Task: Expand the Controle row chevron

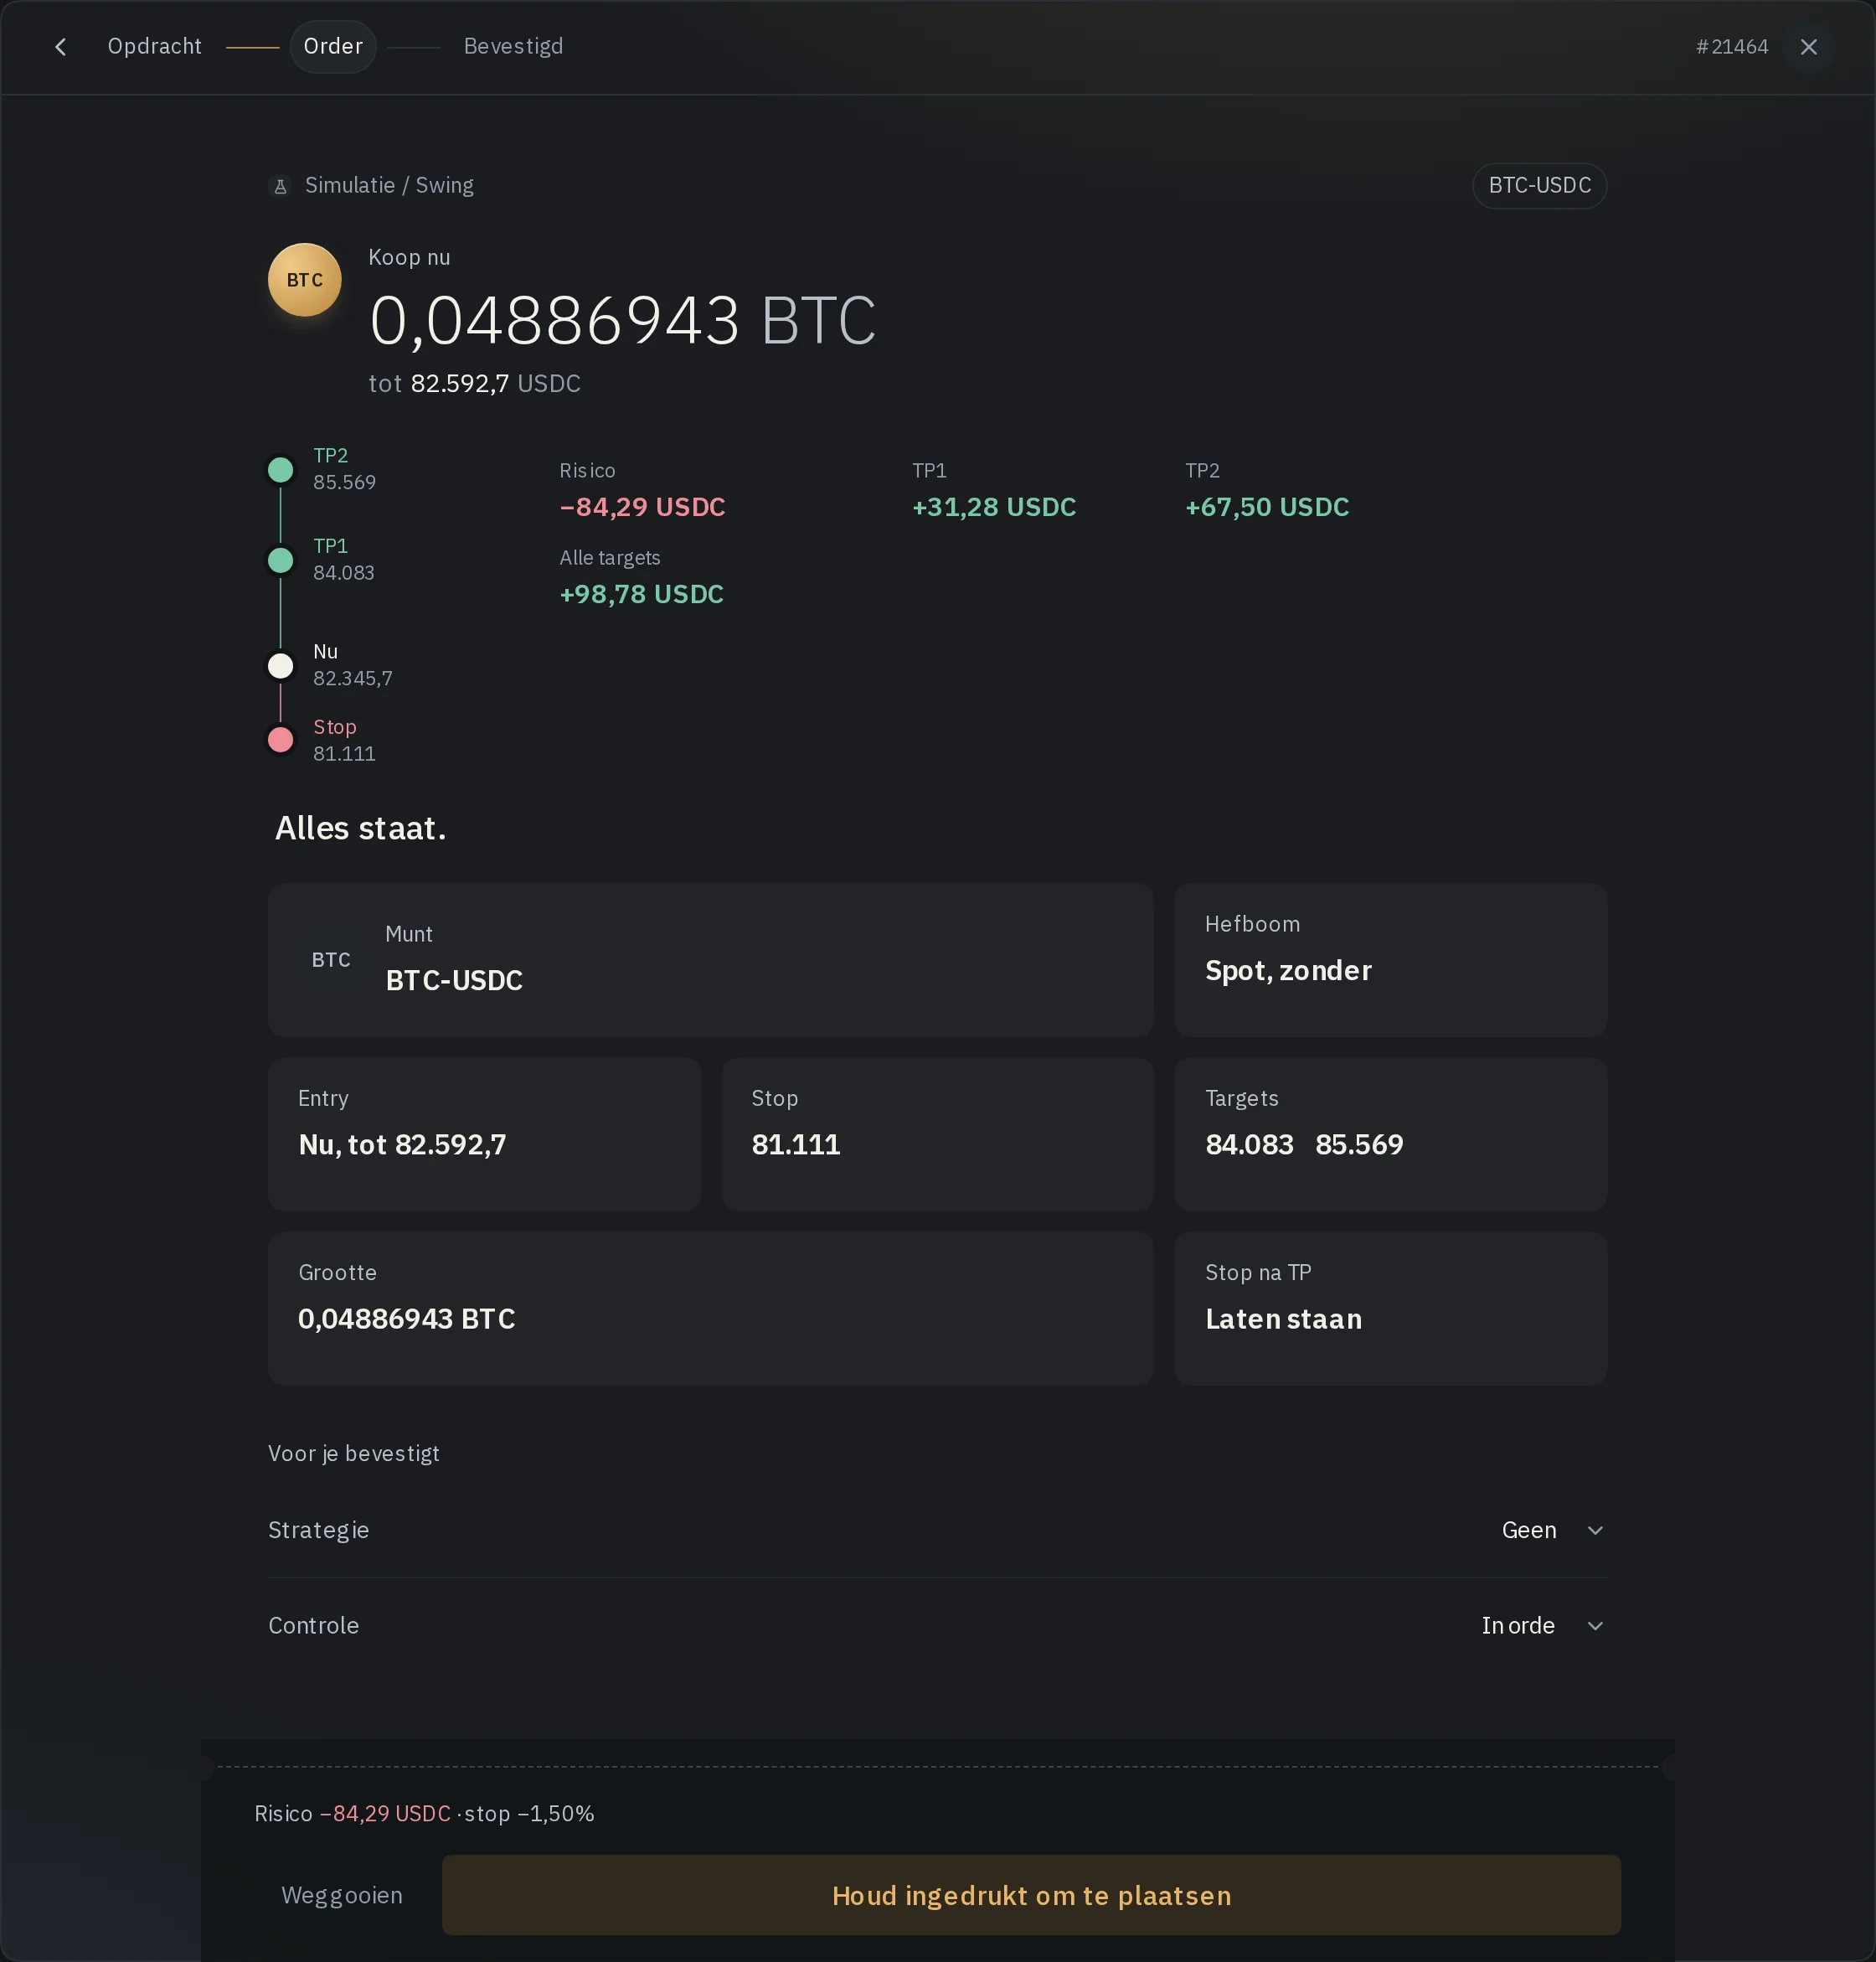Action: click(x=1595, y=1626)
